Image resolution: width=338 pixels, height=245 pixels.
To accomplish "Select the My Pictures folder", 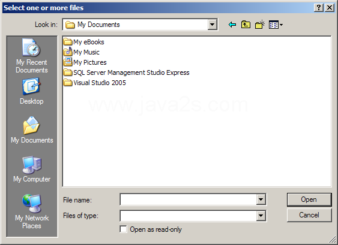I will (x=85, y=62).
